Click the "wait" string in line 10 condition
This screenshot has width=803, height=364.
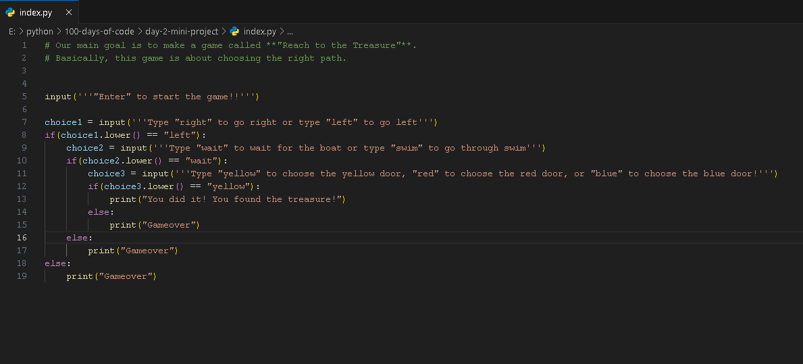pyautogui.click(x=203, y=161)
